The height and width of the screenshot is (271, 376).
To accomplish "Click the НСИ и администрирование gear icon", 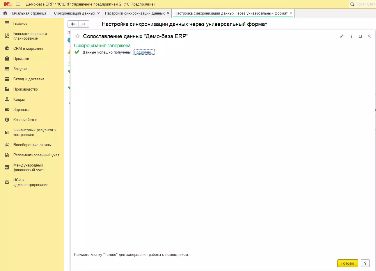I will coord(7,183).
